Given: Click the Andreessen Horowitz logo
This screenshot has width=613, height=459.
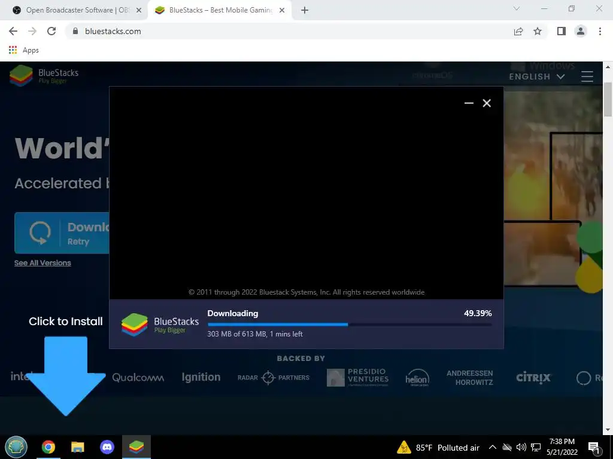Looking at the screenshot, I should [470, 378].
